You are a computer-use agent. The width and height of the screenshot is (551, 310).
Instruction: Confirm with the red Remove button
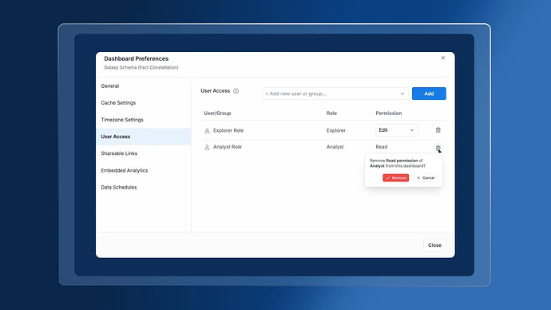395,178
